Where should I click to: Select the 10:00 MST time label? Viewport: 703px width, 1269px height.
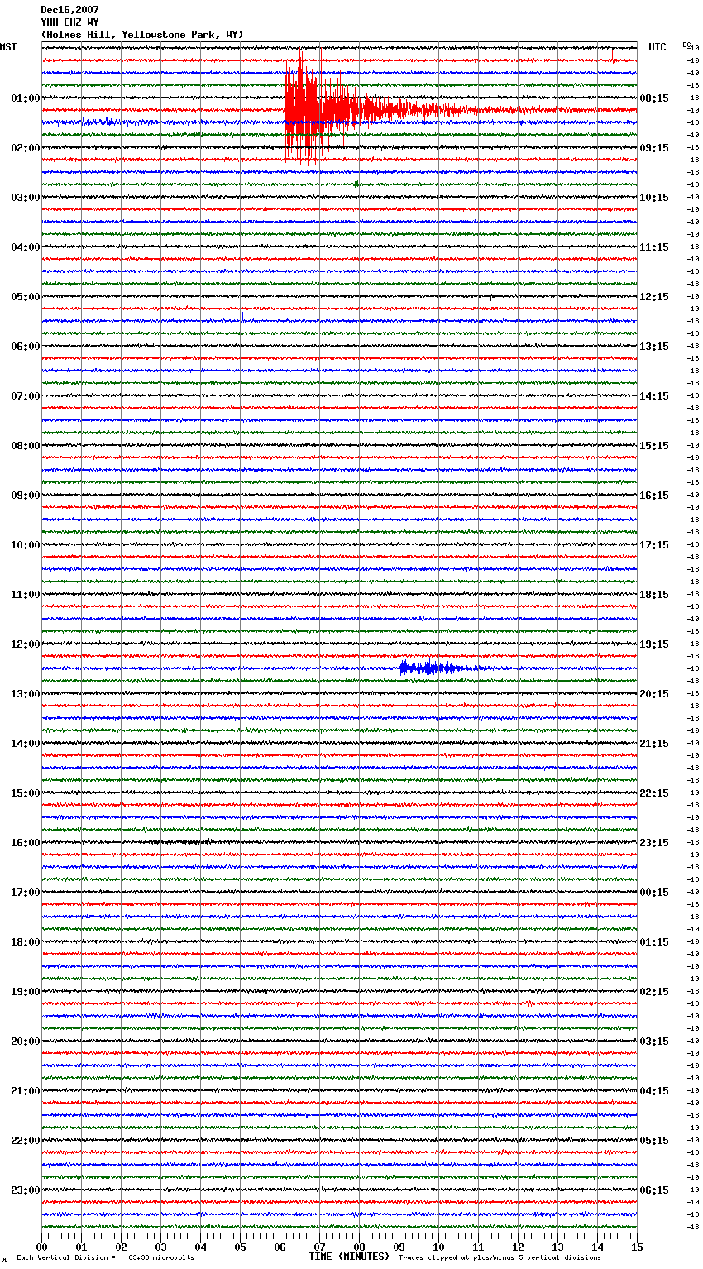click(25, 545)
